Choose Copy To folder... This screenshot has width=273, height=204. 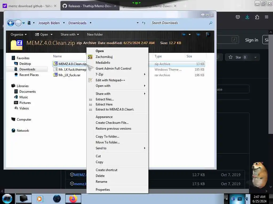point(107,137)
